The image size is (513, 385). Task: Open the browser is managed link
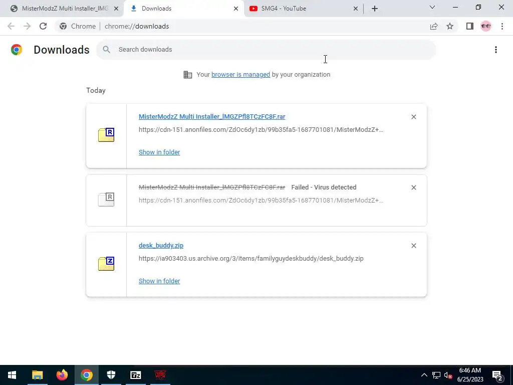(x=241, y=75)
